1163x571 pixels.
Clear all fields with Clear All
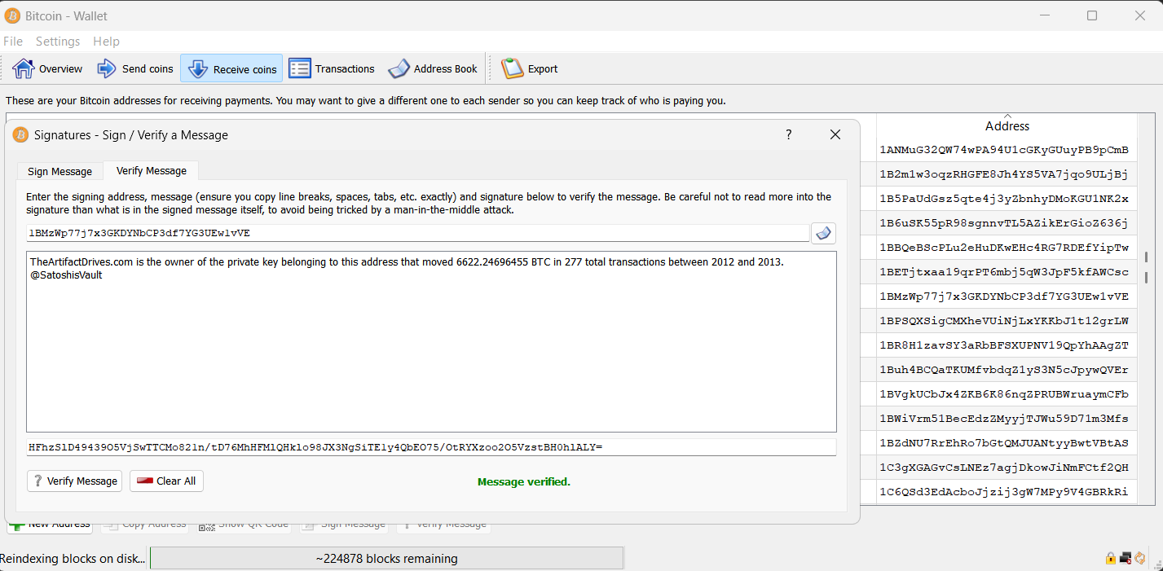[x=166, y=481]
